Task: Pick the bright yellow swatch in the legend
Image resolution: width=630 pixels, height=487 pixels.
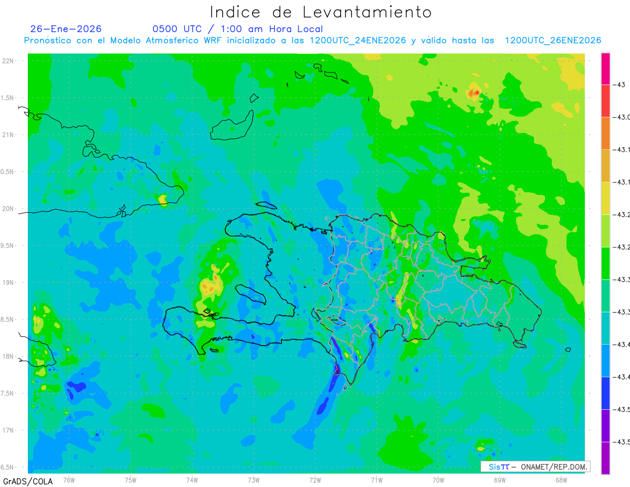Action: tap(605, 198)
